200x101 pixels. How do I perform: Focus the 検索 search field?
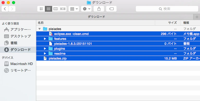tap(167, 9)
